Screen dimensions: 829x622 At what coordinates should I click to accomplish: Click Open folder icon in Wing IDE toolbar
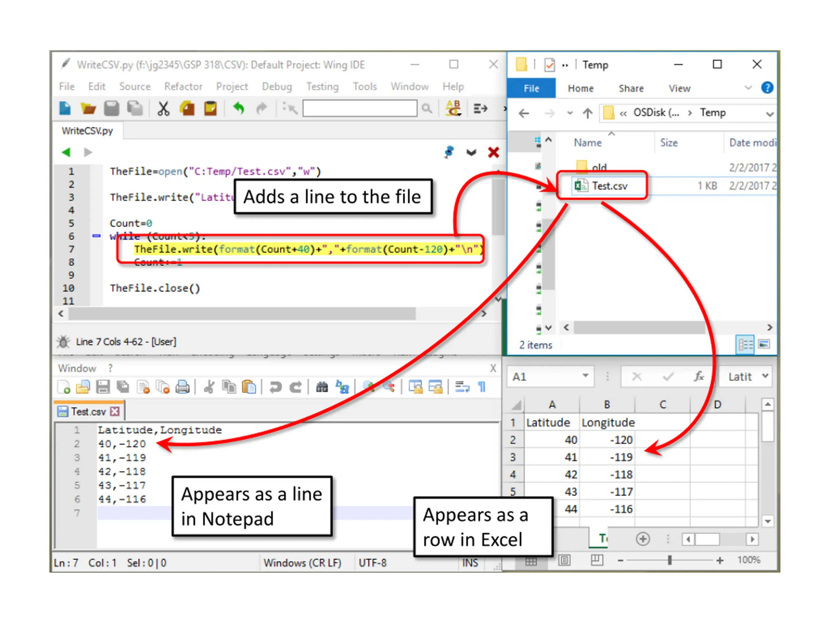88,108
